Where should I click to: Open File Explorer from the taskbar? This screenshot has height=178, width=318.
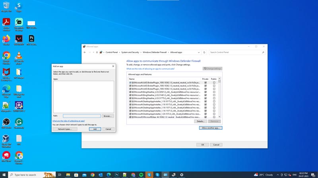pyautogui.click(x=68, y=175)
